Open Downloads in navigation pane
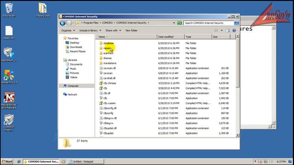 click(76, 47)
